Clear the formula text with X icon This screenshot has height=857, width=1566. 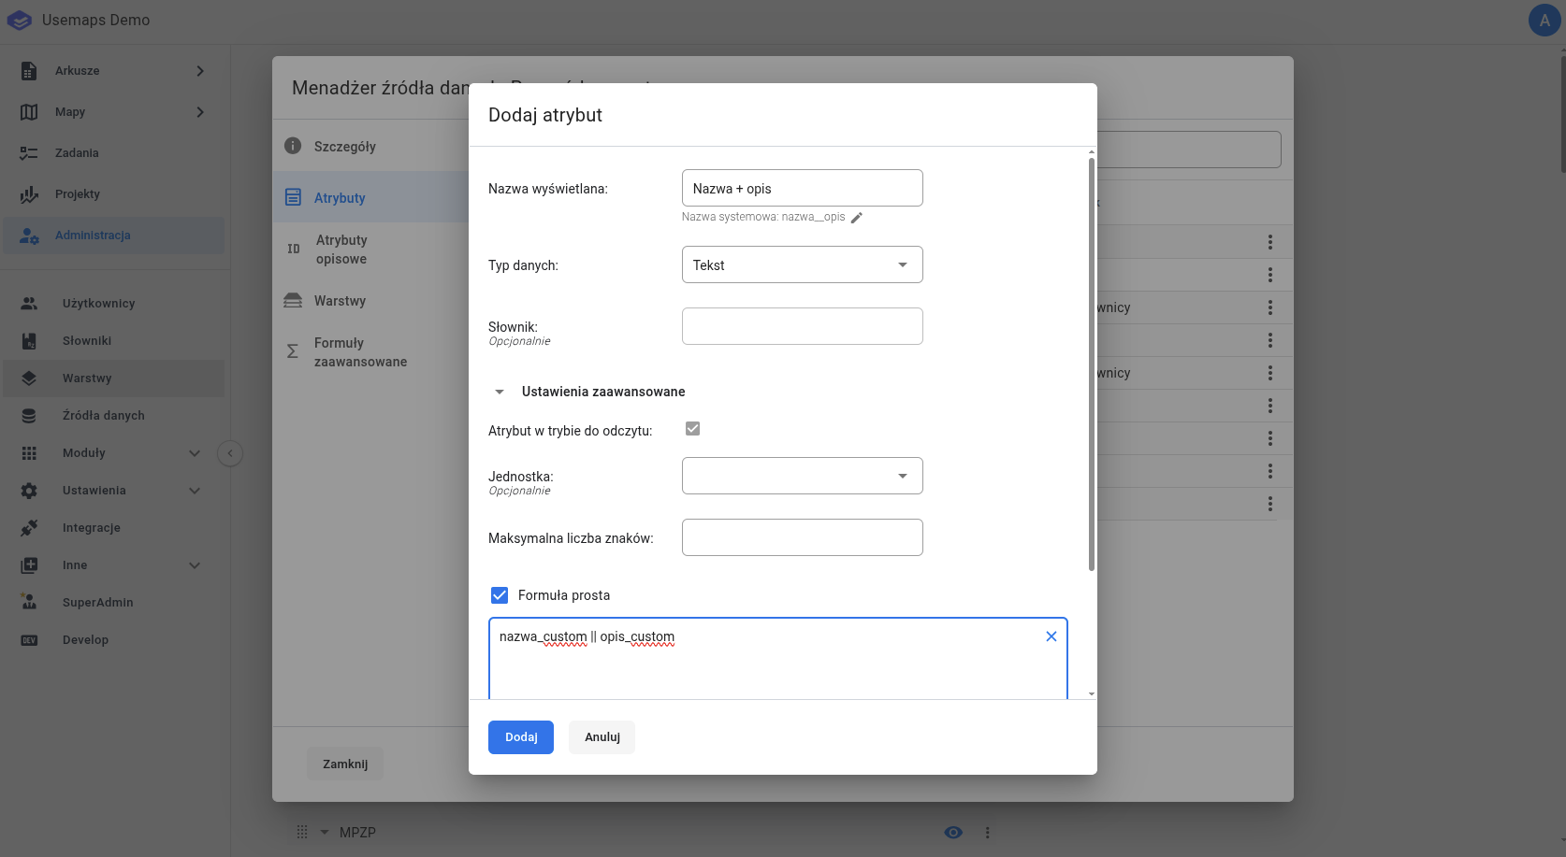(1051, 636)
